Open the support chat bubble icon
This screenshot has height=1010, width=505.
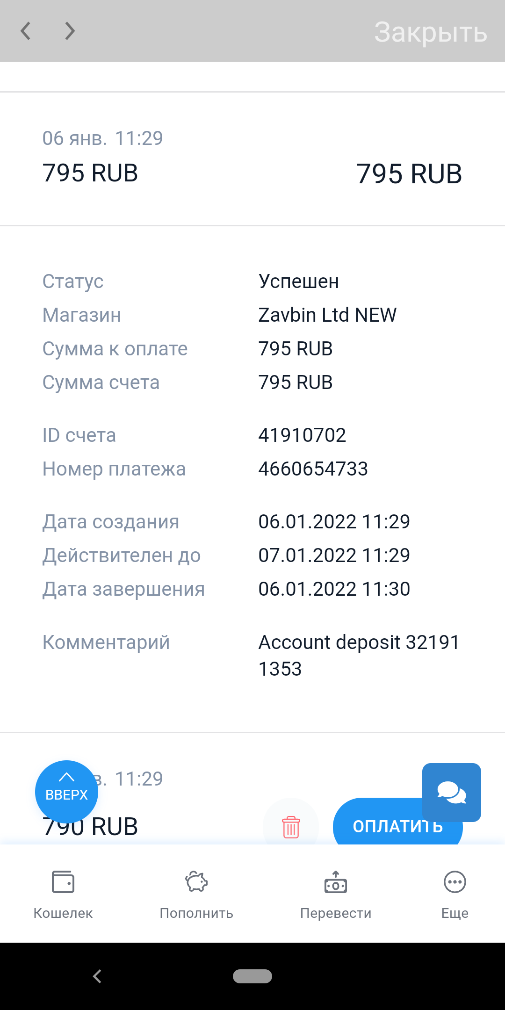451,792
